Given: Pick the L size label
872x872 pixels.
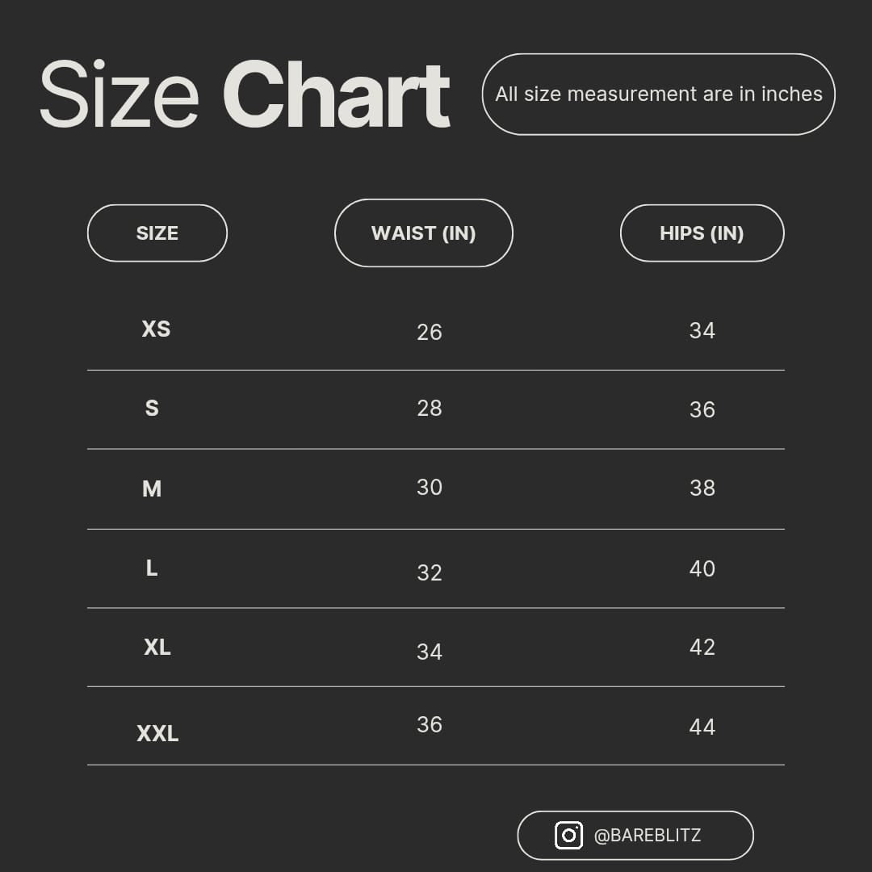Looking at the screenshot, I should (x=152, y=568).
